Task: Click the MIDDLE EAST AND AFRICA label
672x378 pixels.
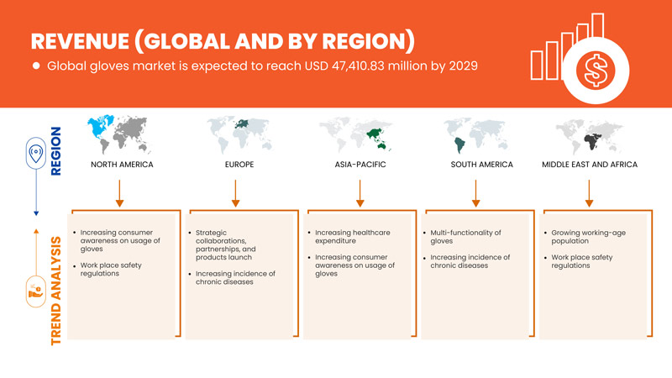Action: [590, 165]
